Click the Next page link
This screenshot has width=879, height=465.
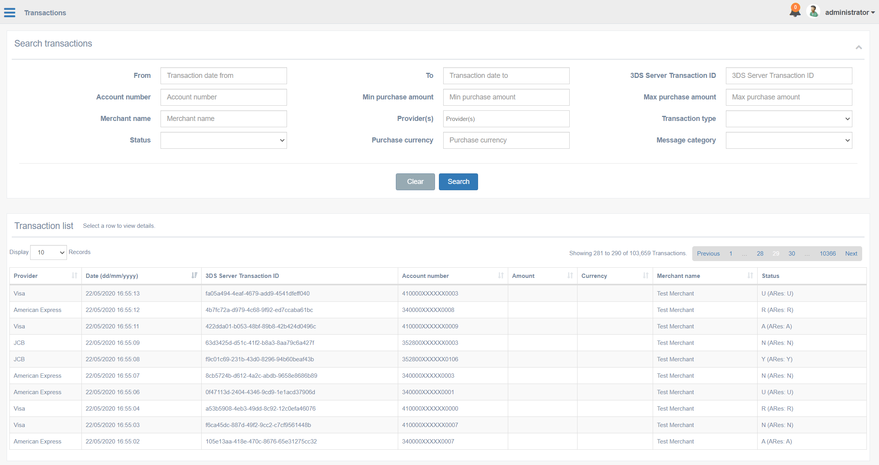pyautogui.click(x=851, y=254)
